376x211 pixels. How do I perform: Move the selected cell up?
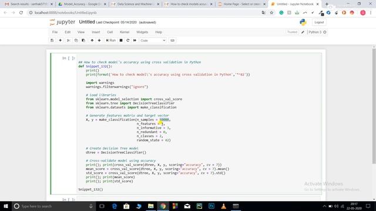(92, 40)
